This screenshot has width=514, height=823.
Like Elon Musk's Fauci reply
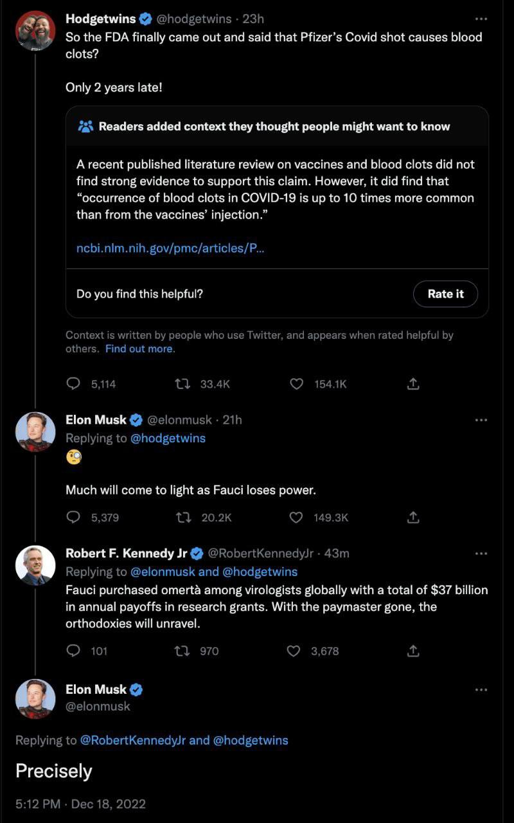click(x=296, y=517)
